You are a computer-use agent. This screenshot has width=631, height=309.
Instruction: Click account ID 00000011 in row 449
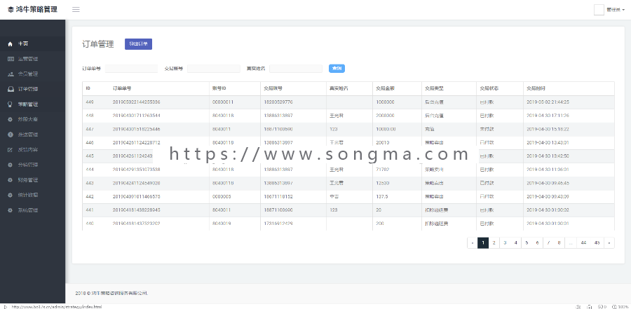click(x=223, y=102)
